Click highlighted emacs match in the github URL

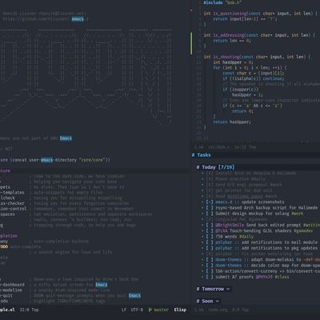click(78, 19)
